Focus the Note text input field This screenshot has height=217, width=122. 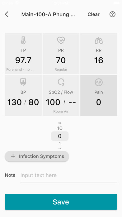pos(69,175)
